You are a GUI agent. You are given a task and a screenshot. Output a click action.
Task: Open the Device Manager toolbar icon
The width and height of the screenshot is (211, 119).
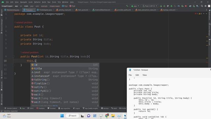[194, 6]
